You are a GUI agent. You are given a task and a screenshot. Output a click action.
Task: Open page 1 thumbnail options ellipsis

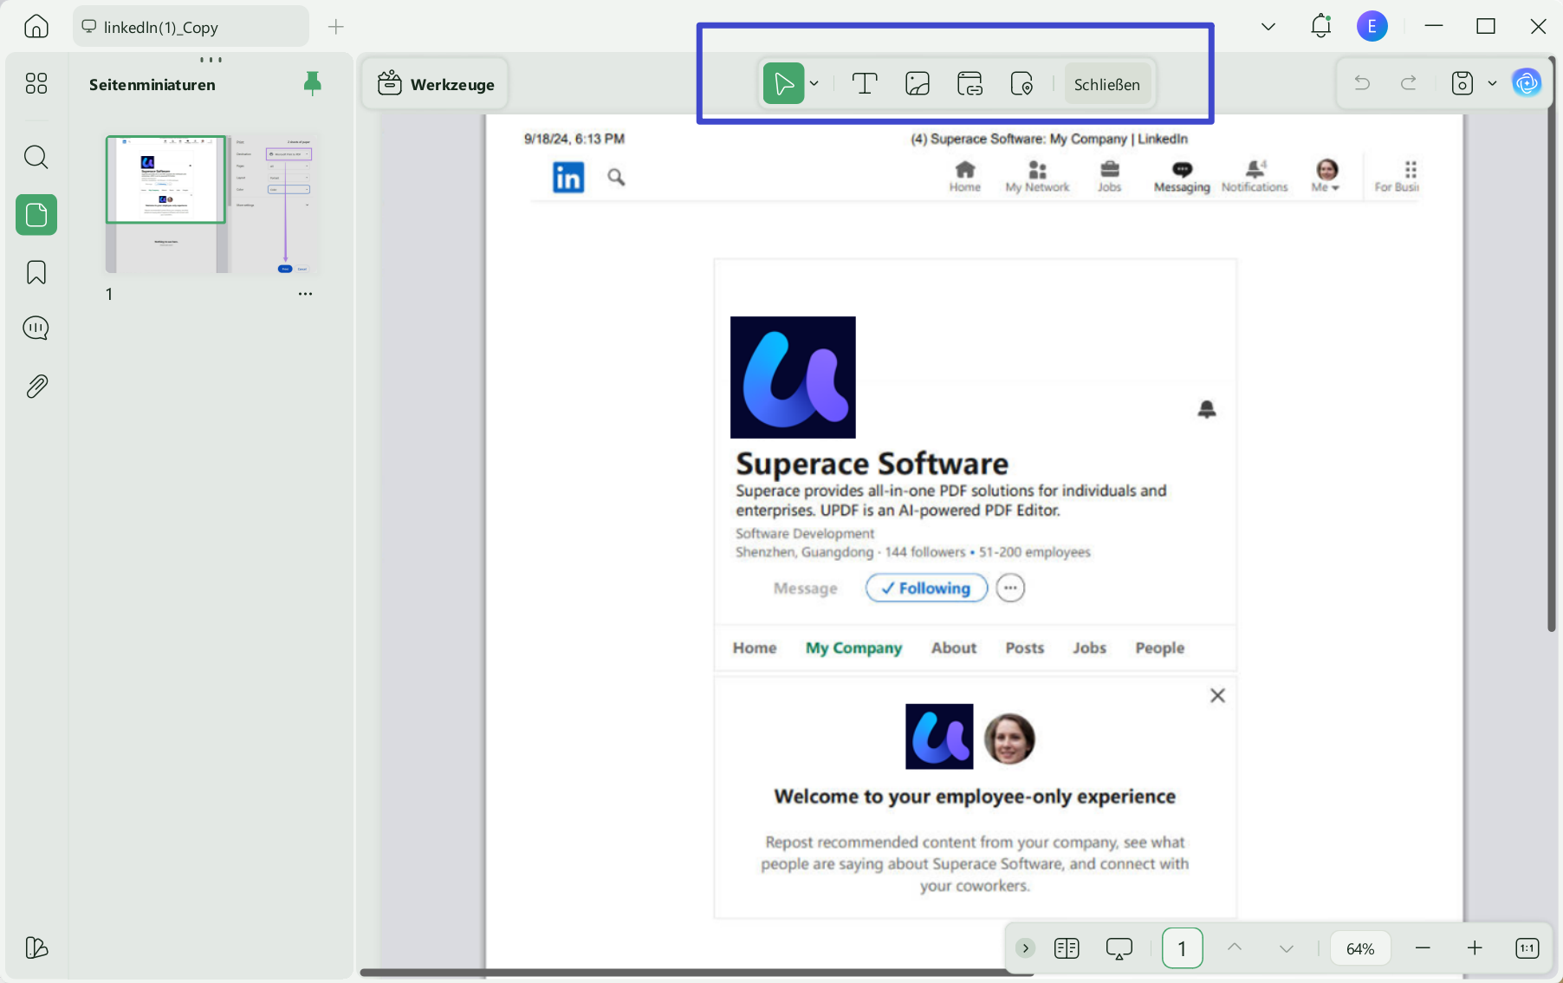tap(305, 294)
